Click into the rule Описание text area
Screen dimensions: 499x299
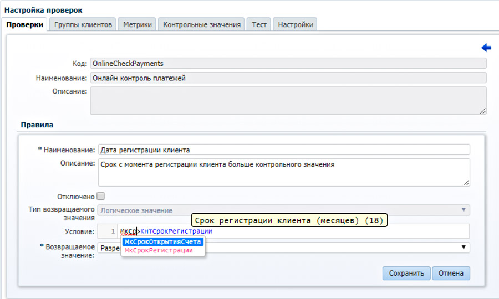(x=283, y=172)
